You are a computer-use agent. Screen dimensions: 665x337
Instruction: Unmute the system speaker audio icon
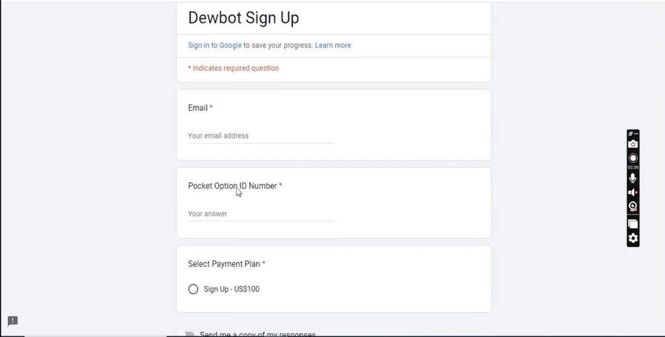click(x=633, y=192)
